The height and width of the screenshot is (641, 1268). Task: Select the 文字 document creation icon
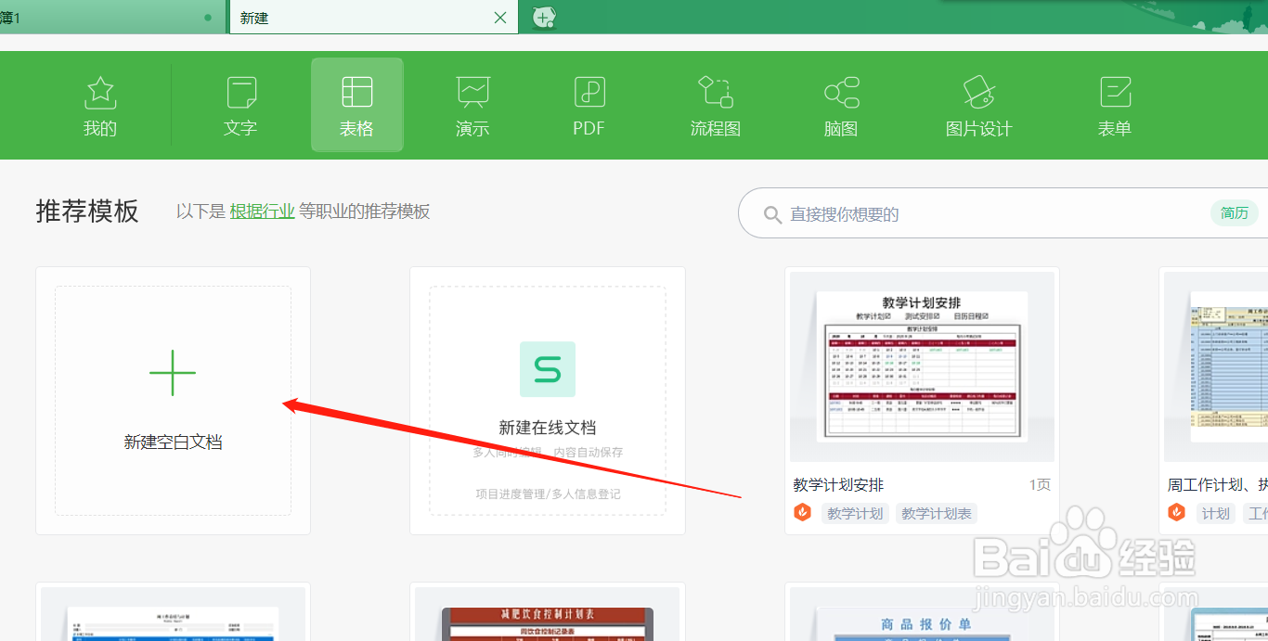(240, 105)
